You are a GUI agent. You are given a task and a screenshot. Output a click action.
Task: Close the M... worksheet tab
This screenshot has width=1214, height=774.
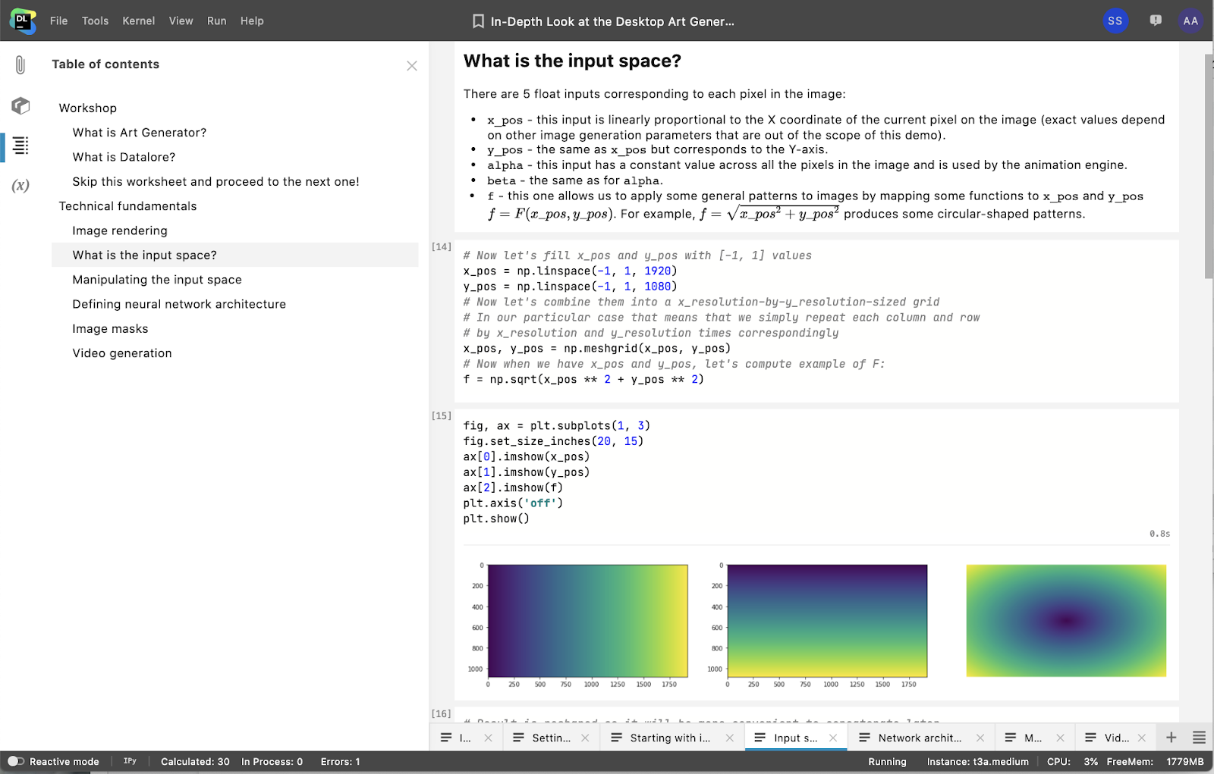pos(1060,738)
